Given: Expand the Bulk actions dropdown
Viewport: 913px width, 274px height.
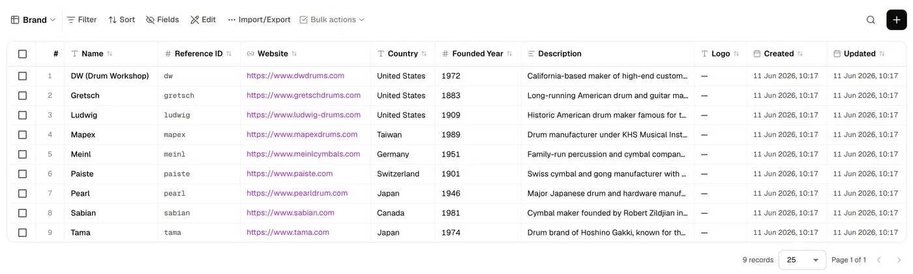Looking at the screenshot, I should (x=332, y=20).
